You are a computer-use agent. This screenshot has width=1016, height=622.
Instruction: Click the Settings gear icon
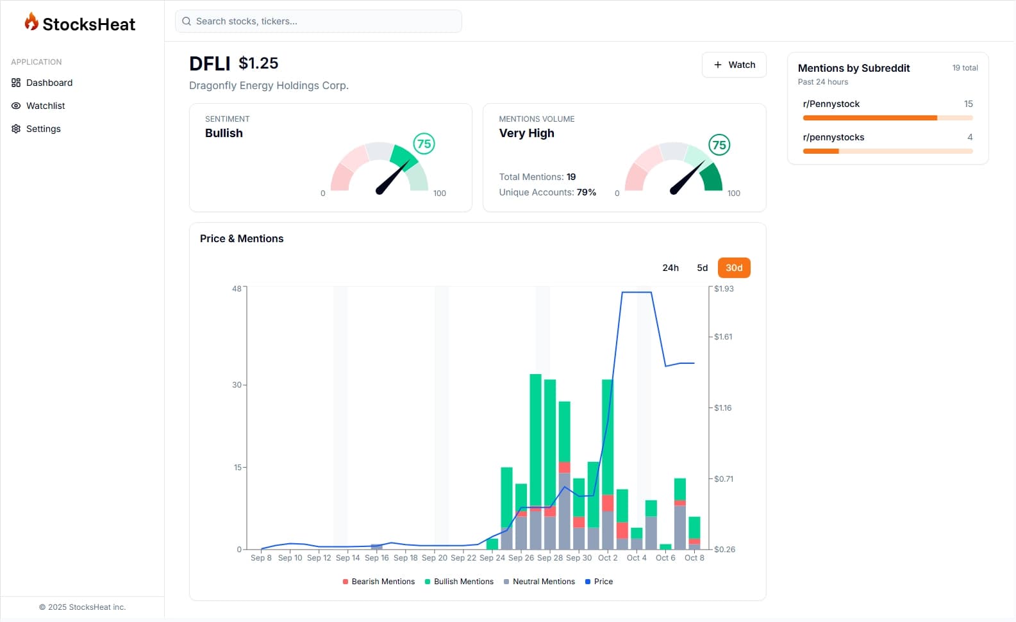[16, 129]
